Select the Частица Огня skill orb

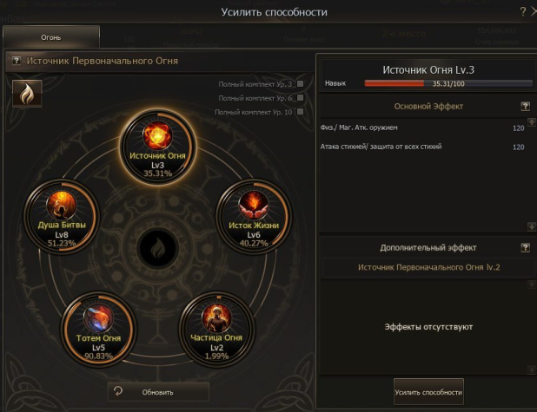pyautogui.click(x=216, y=330)
